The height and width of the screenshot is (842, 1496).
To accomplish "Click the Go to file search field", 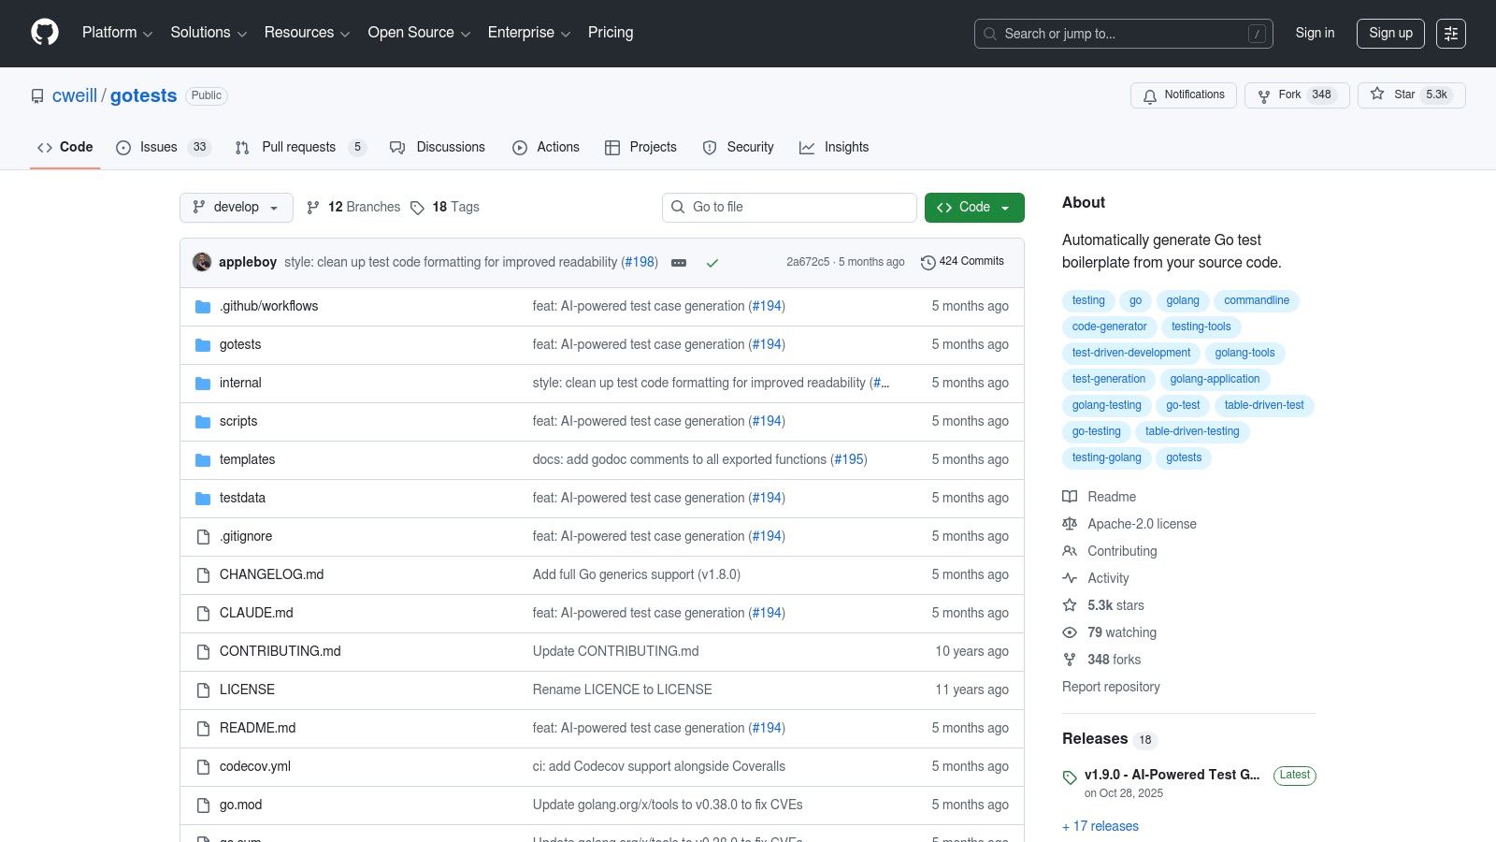I will [x=789, y=207].
